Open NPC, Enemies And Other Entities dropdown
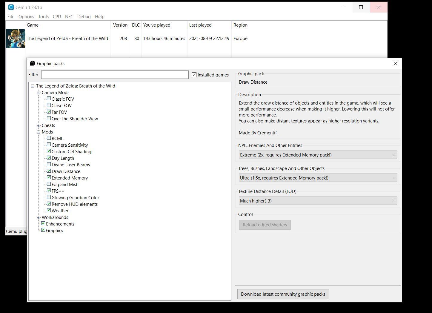Viewport: 432px width, 313px height. tap(318, 155)
